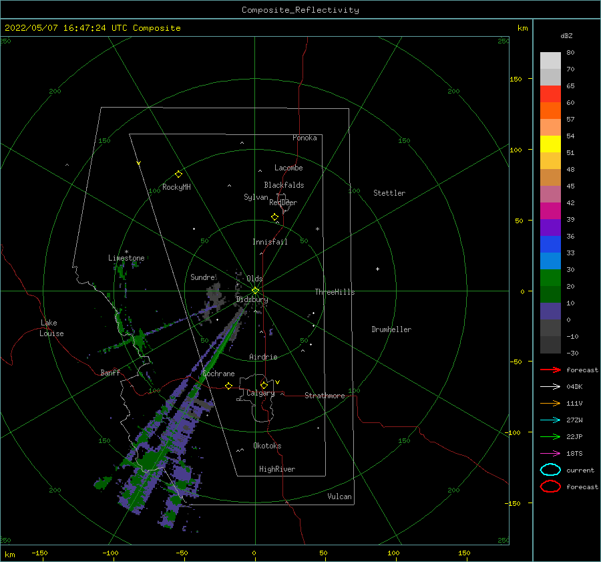Pick the bright green 30 dBZ swatch
Viewport: 601px width, 562px height.
(550, 278)
